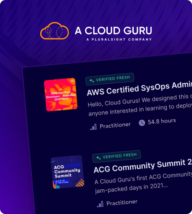Click sparkle icon in first Verified Fresh badge
The width and height of the screenshot is (192, 214).
92,81
